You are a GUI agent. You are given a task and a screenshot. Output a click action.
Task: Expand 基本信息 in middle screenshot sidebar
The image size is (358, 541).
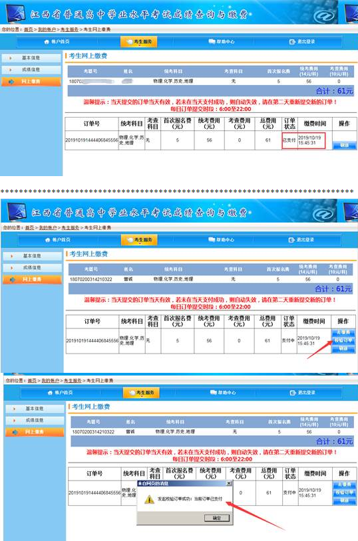(x=32, y=256)
